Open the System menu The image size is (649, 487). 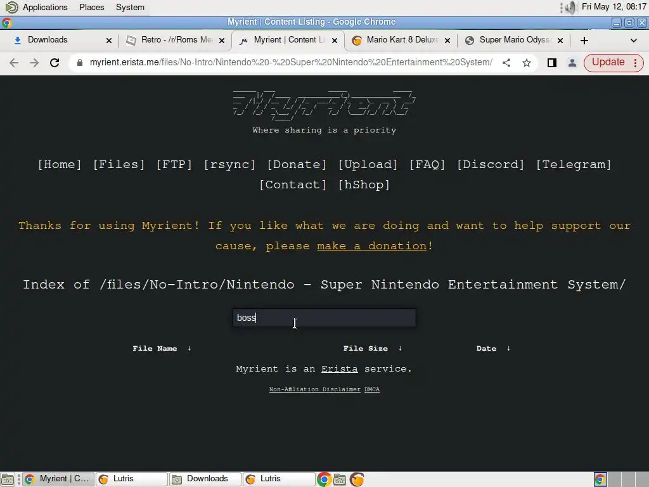point(130,8)
